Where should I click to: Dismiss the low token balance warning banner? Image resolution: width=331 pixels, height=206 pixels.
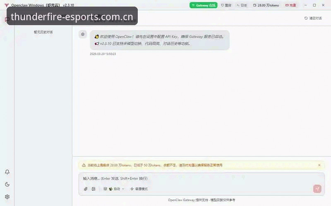click(x=319, y=165)
